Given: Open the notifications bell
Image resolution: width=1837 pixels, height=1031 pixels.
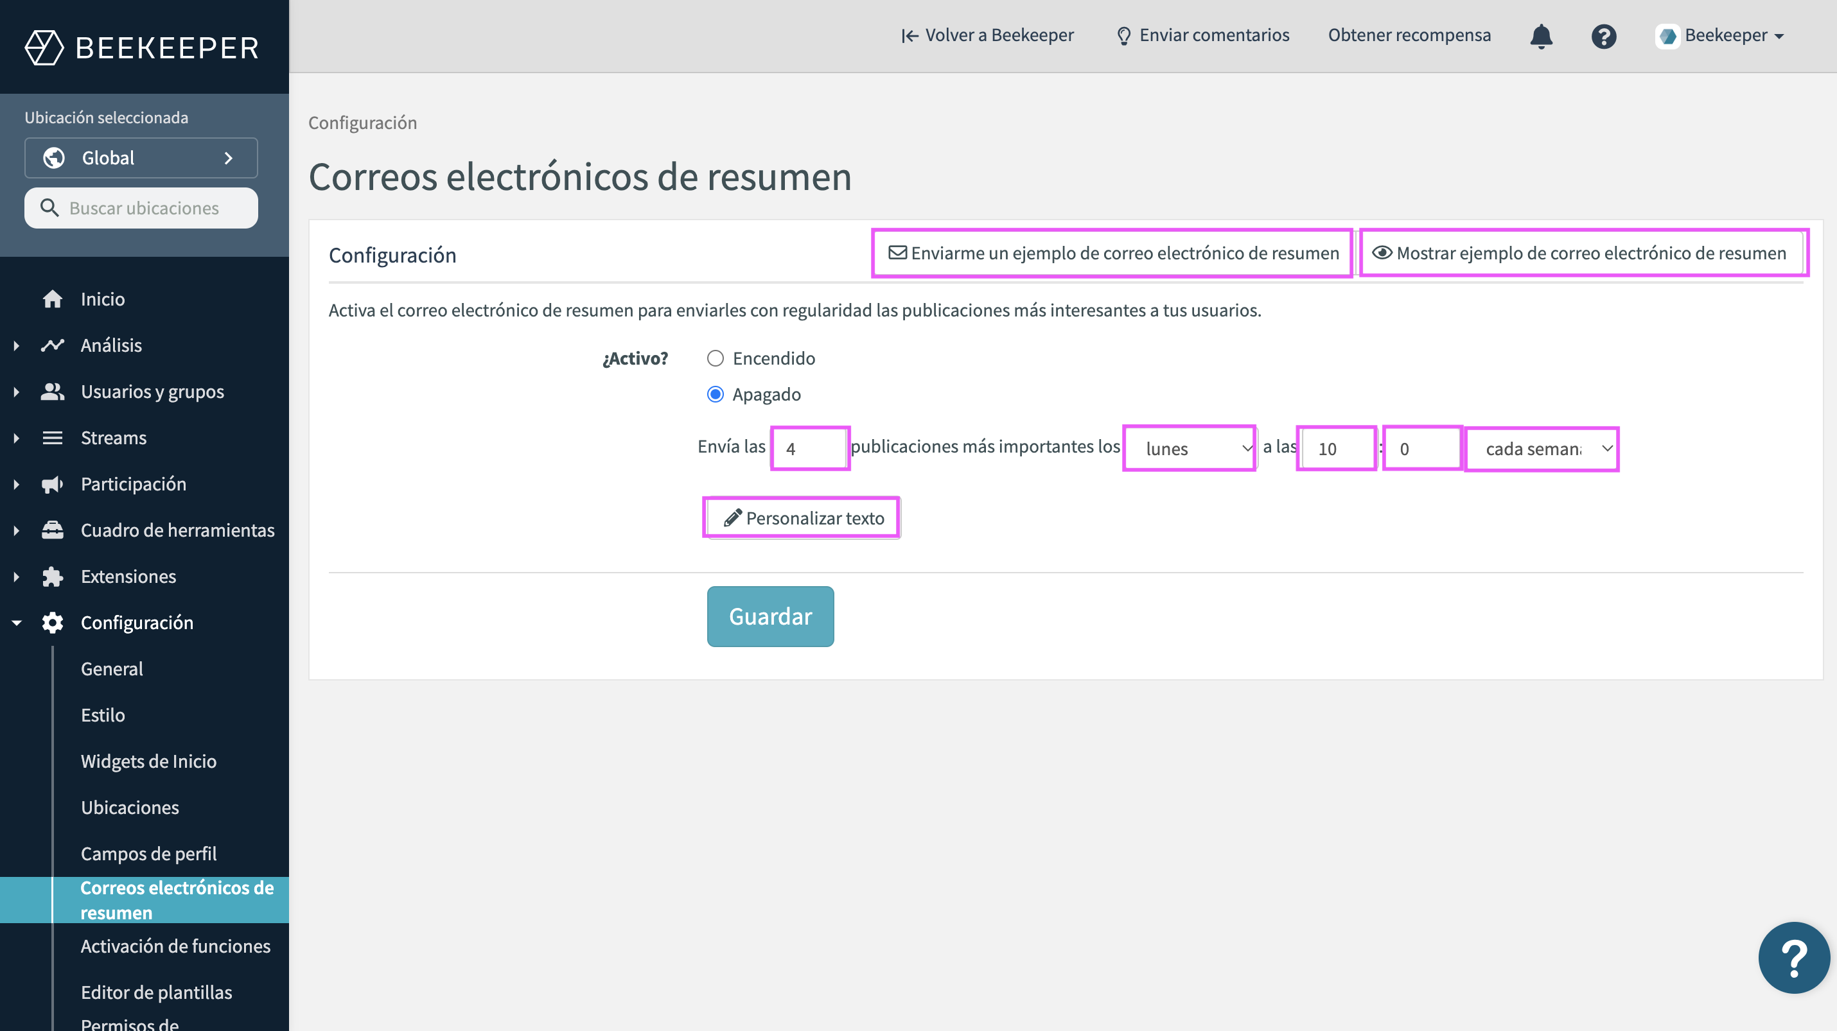Looking at the screenshot, I should (1541, 35).
